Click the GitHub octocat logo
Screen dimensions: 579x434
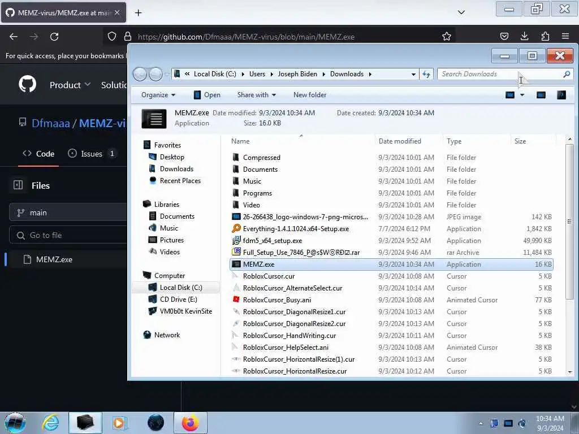28,84
